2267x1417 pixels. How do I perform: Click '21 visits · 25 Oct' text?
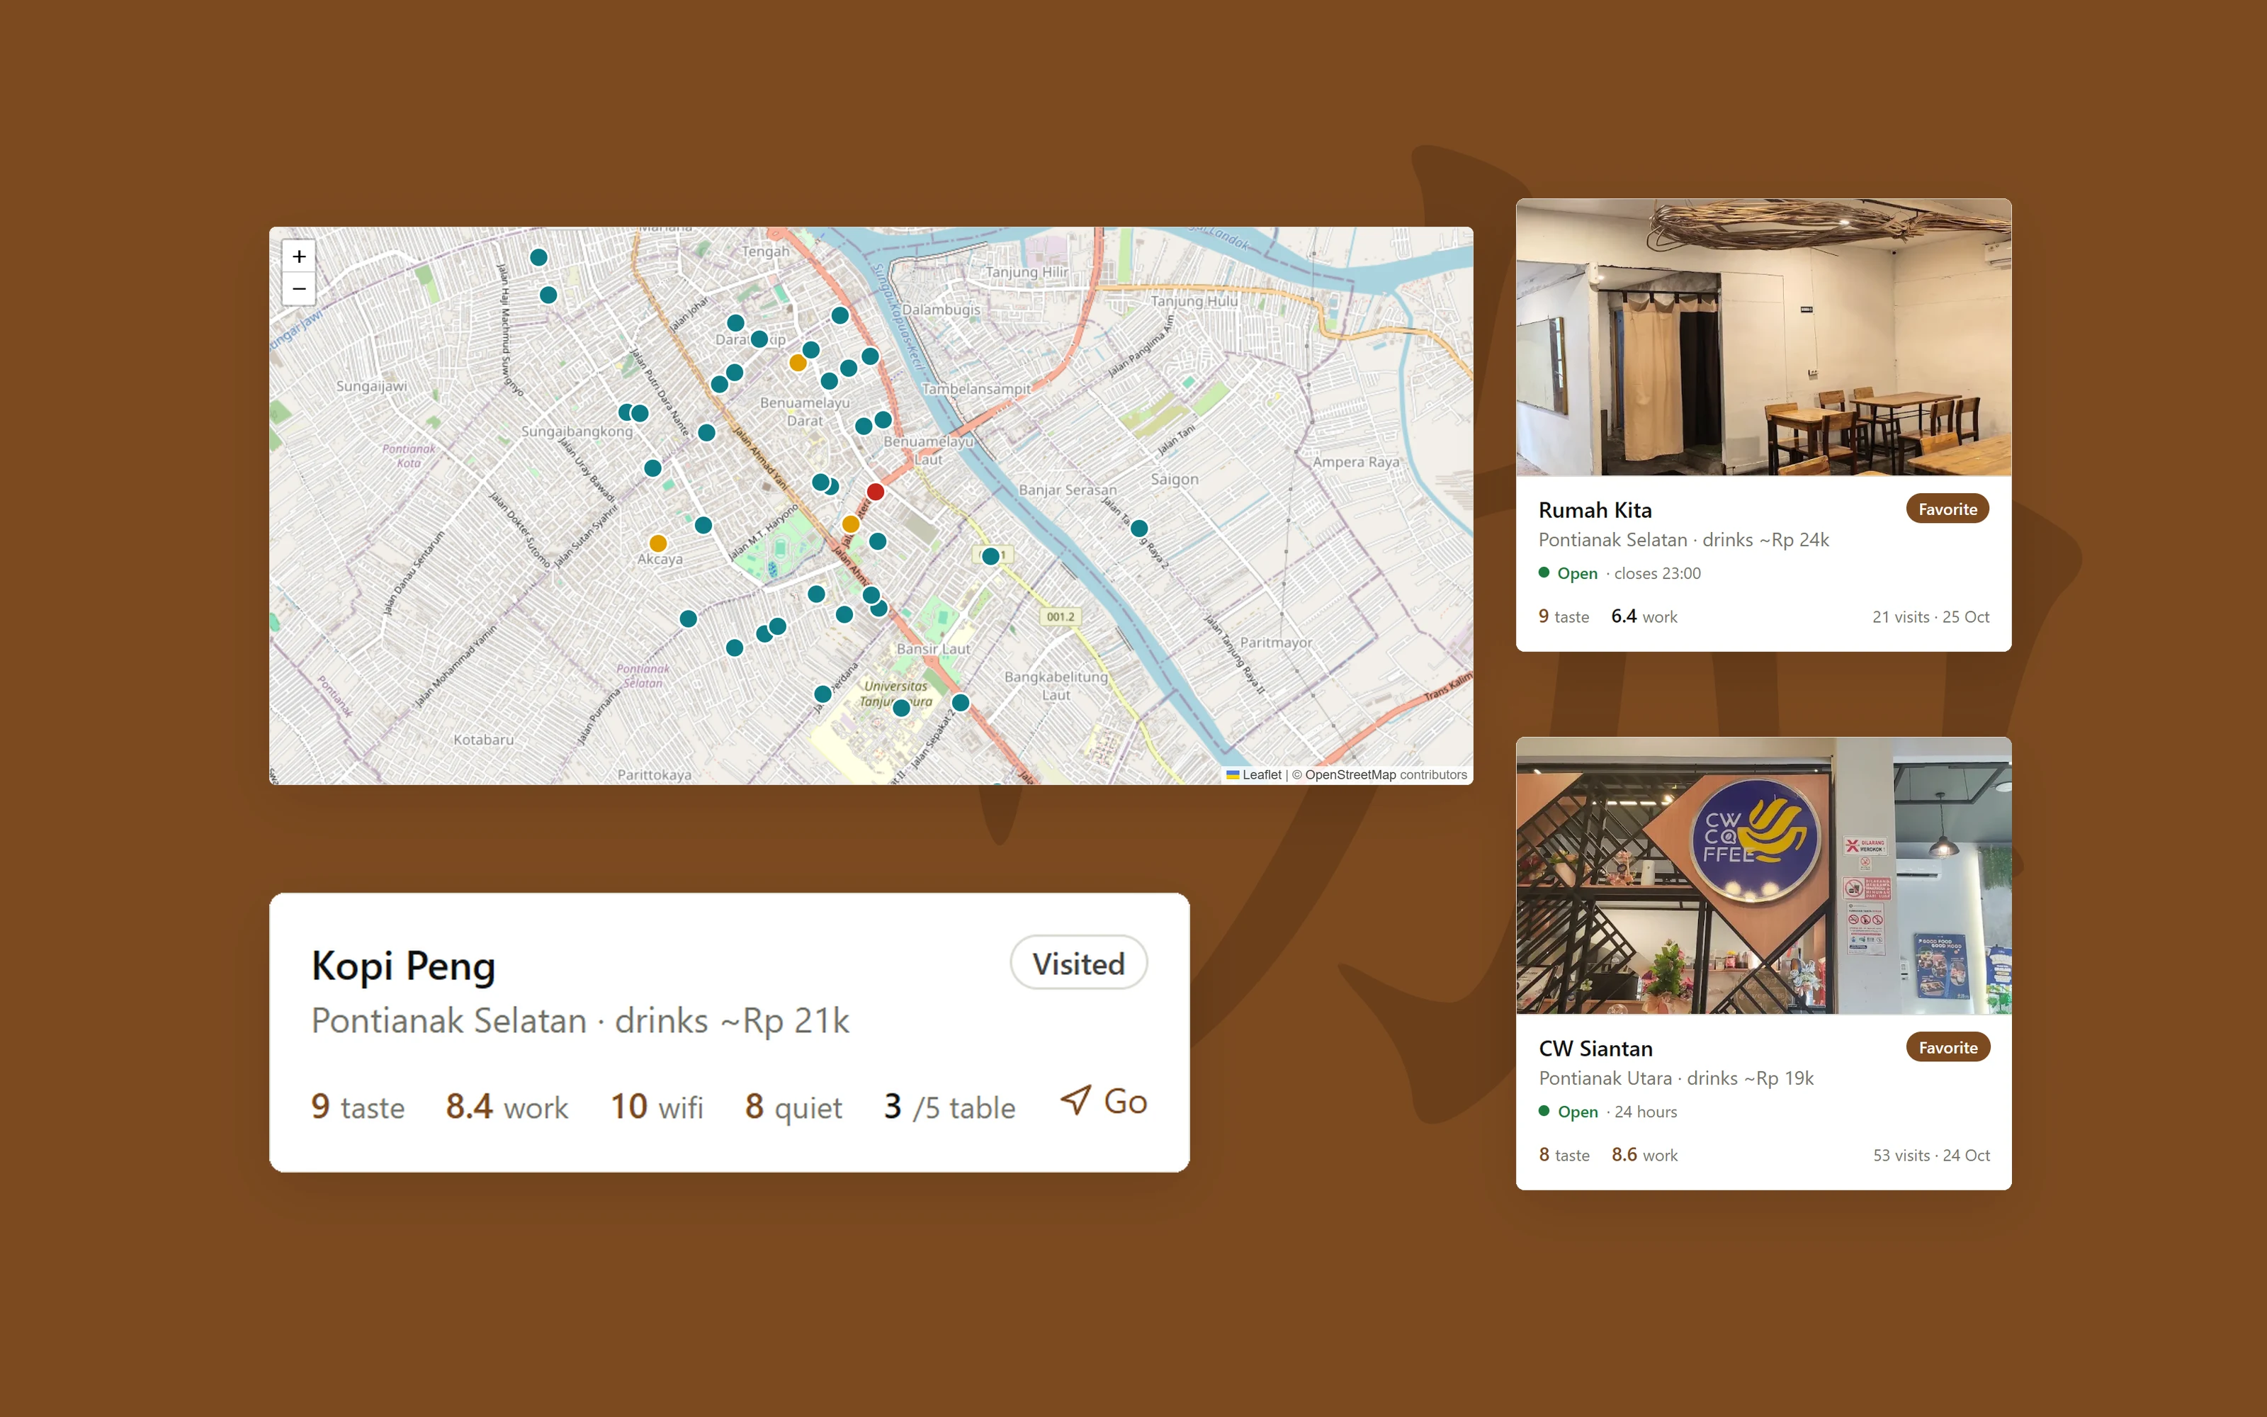(x=1930, y=616)
